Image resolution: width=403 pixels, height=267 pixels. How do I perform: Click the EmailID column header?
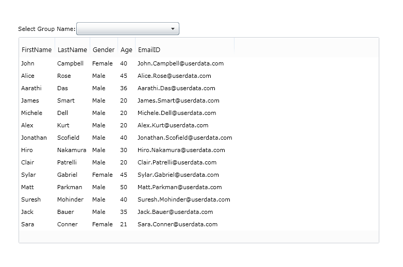click(x=184, y=49)
